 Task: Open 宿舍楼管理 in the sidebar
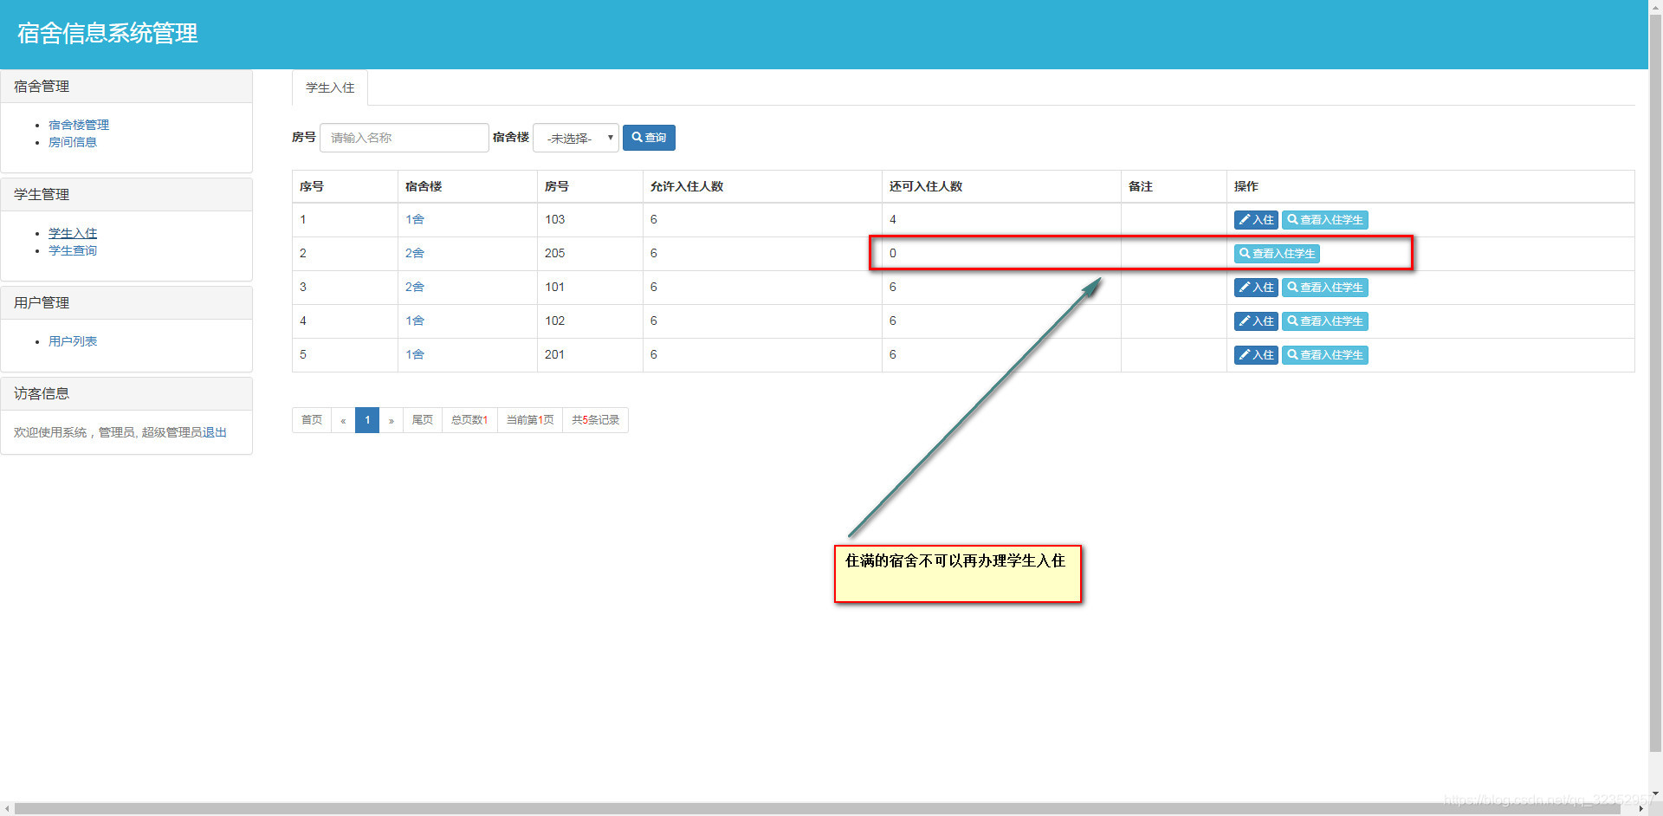(x=79, y=125)
